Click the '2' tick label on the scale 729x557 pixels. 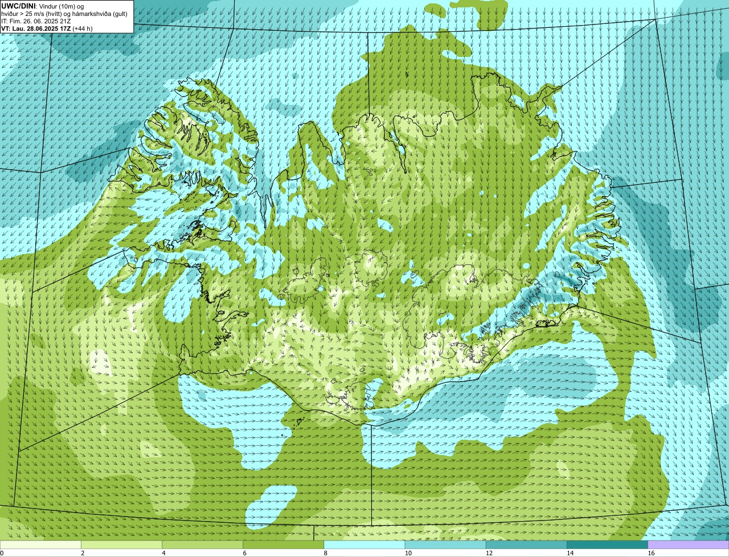coord(83,553)
